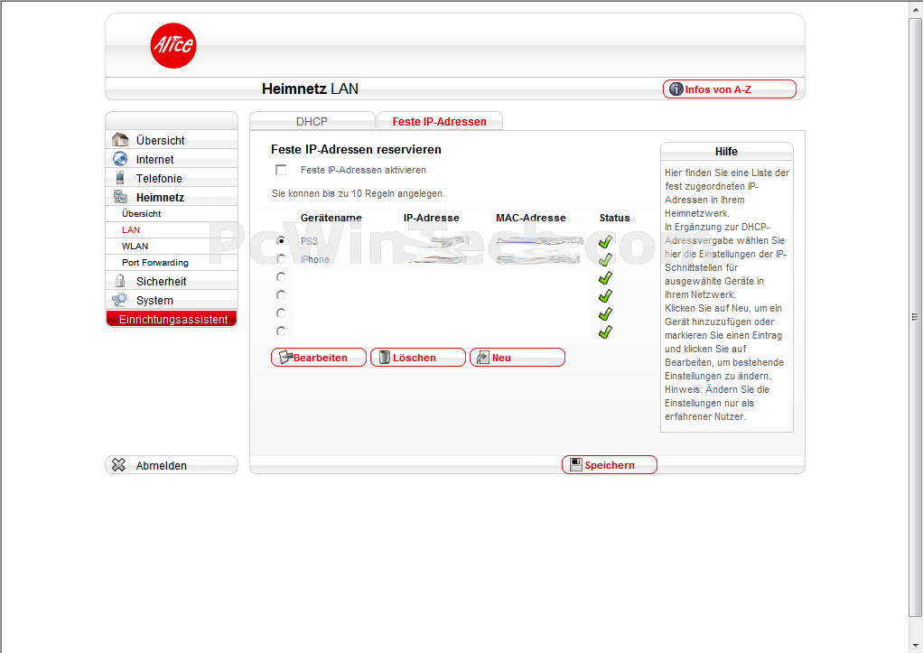Click the Heimnetz LAN page title
Image resolution: width=923 pixels, height=653 pixels.
coord(310,89)
